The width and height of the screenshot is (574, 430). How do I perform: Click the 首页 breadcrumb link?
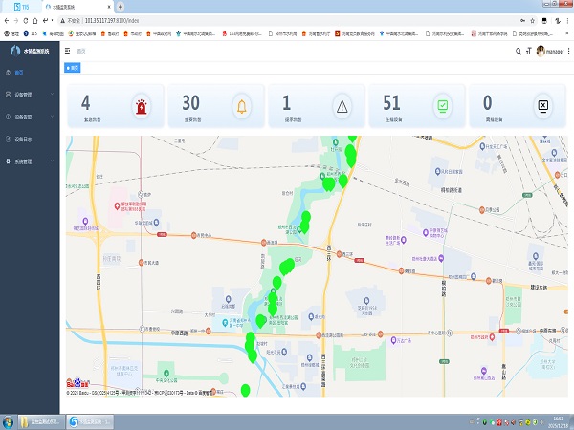click(x=81, y=51)
